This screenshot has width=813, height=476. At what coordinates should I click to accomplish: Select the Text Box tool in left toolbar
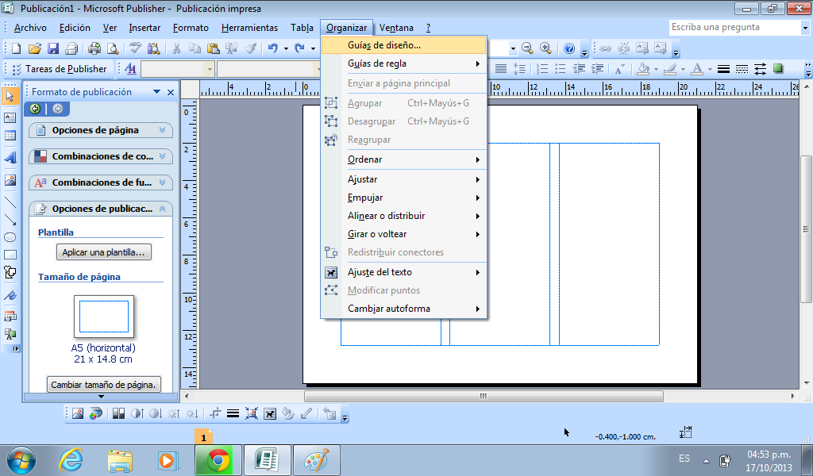click(10, 117)
